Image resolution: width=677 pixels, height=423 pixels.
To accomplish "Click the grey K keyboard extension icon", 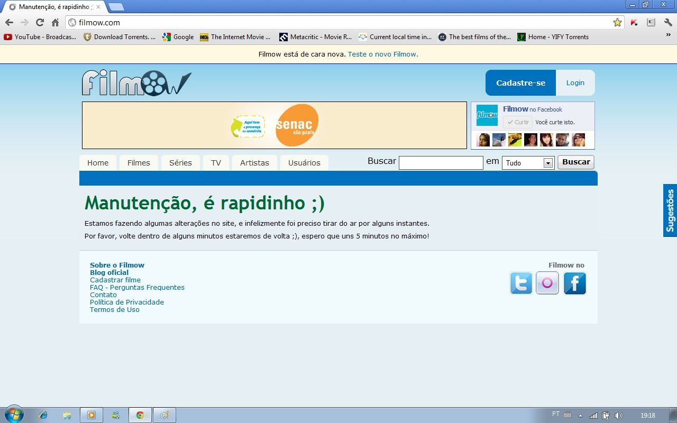I will 651,22.
